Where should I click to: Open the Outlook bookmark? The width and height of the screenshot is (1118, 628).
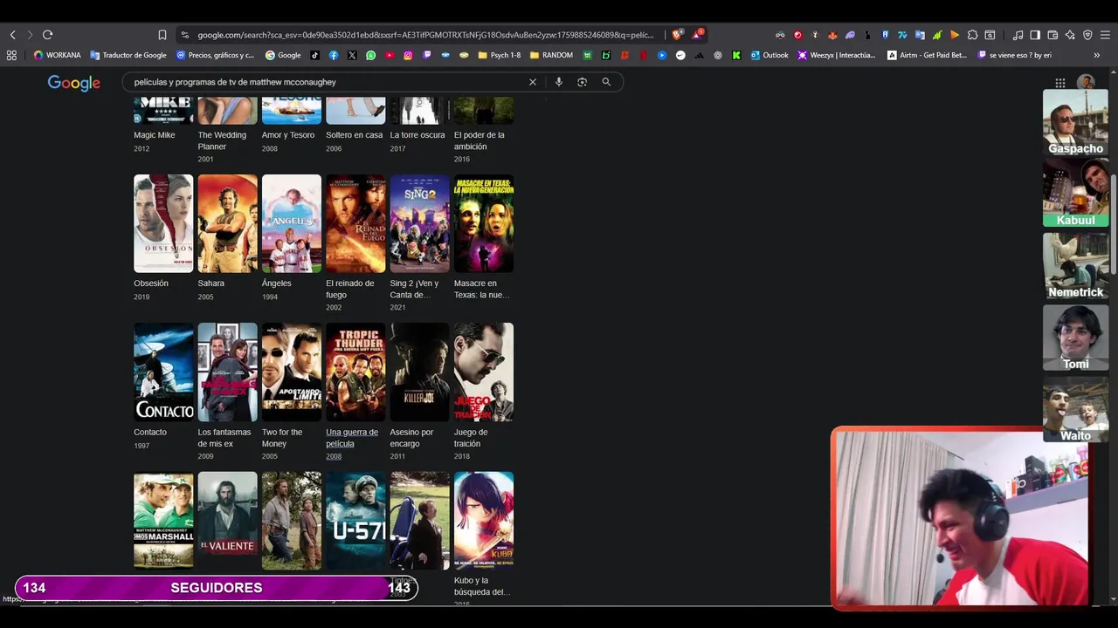pyautogui.click(x=769, y=55)
